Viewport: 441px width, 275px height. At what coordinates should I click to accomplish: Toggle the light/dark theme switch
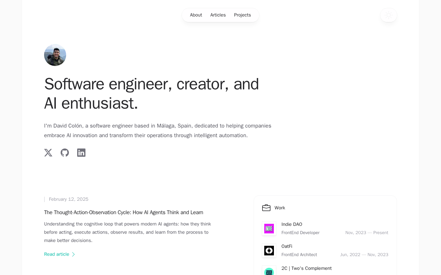click(389, 15)
